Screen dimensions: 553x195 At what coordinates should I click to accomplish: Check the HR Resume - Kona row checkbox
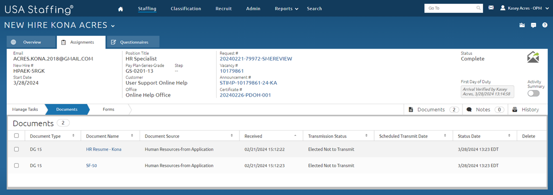[x=16, y=149]
